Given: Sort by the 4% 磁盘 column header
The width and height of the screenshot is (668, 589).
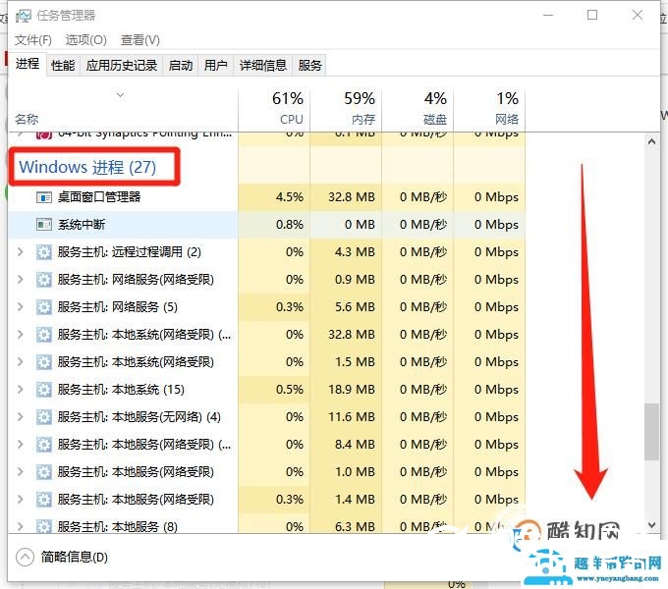Looking at the screenshot, I should [417, 109].
